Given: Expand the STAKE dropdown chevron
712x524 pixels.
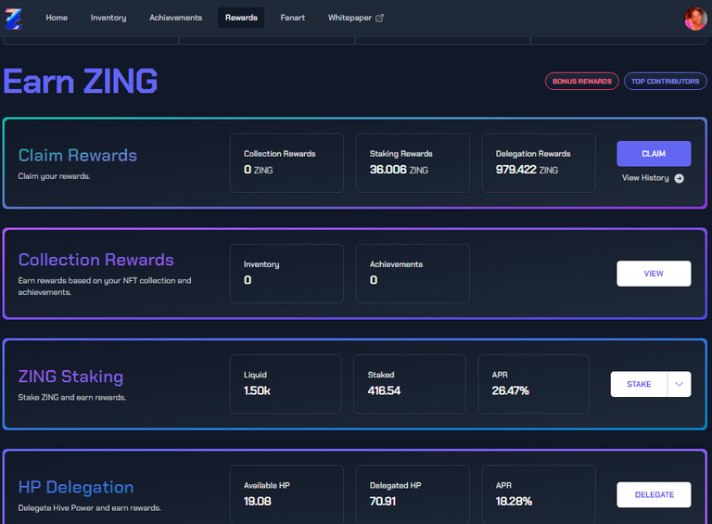Looking at the screenshot, I should click(680, 384).
